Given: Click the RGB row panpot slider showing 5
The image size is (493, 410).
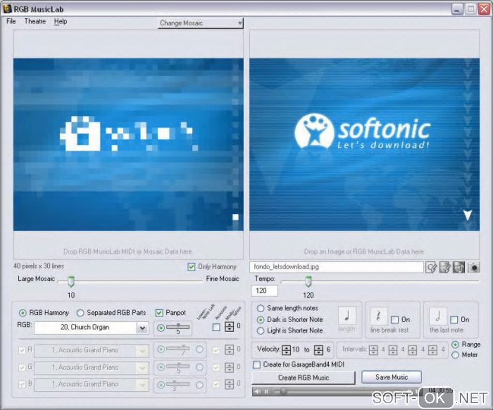Looking at the screenshot, I should tap(178, 327).
